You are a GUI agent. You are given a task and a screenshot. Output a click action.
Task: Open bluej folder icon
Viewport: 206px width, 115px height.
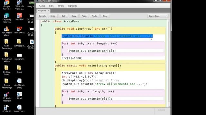coord(19,69)
